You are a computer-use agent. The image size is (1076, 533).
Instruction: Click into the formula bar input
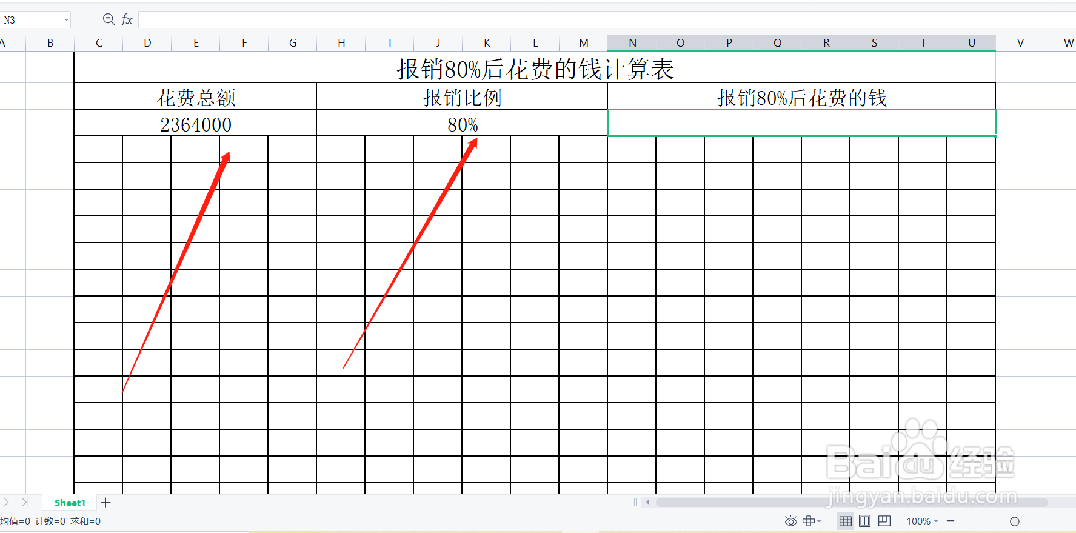click(607, 19)
